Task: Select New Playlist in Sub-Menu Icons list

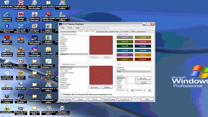Action: click(x=74, y=84)
